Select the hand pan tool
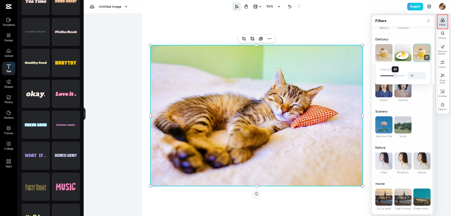Viewport: 451px width, 216px height. (x=246, y=6)
